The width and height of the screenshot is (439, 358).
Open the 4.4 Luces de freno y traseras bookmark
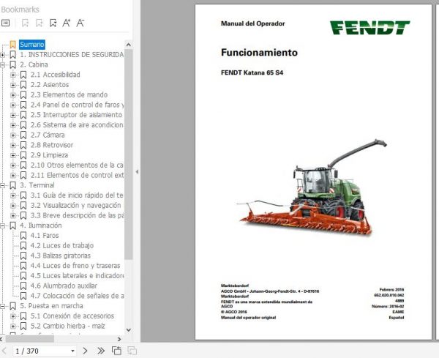[75, 266]
